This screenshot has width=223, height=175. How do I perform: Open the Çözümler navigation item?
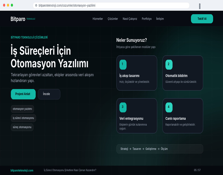[x=113, y=19]
